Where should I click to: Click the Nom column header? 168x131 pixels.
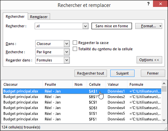(x=80, y=85)
